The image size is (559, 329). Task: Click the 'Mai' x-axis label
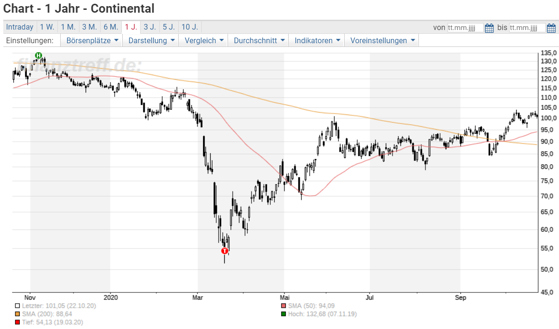284,298
